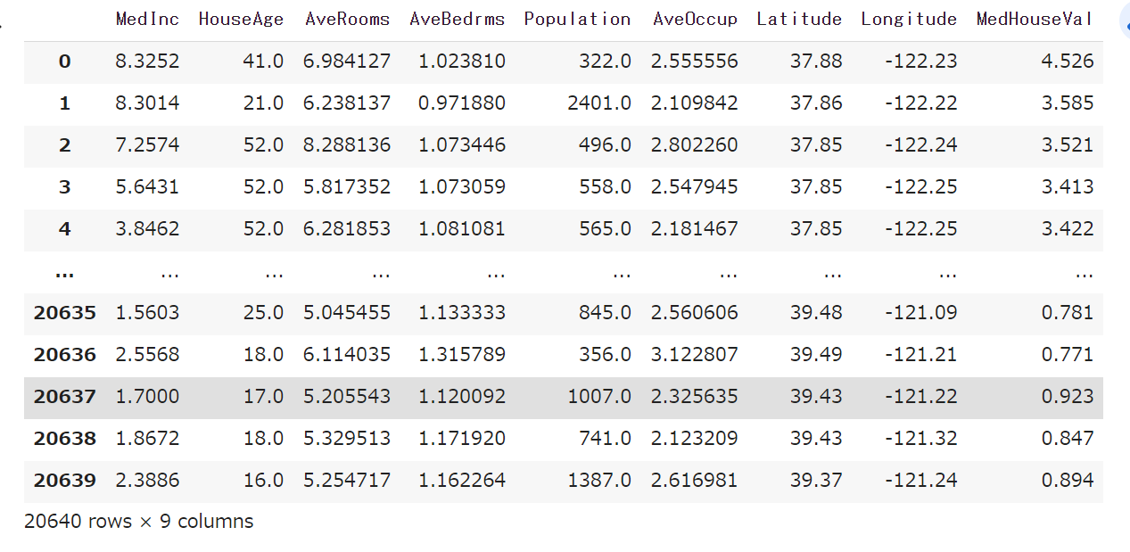Click the Longitude column header
This screenshot has height=552, width=1130.
(x=909, y=19)
